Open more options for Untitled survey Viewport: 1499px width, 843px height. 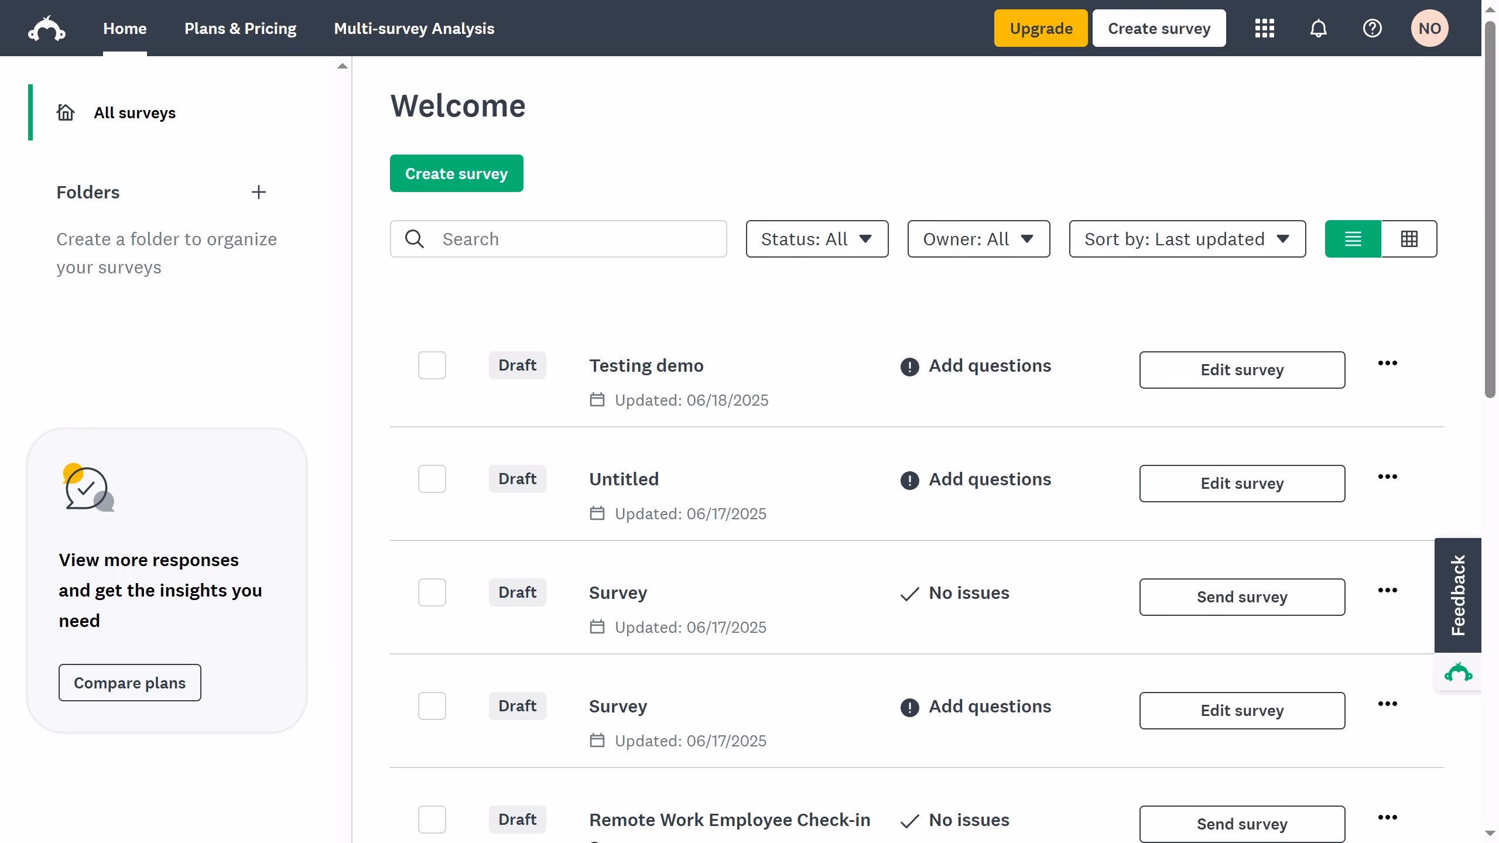click(1388, 477)
